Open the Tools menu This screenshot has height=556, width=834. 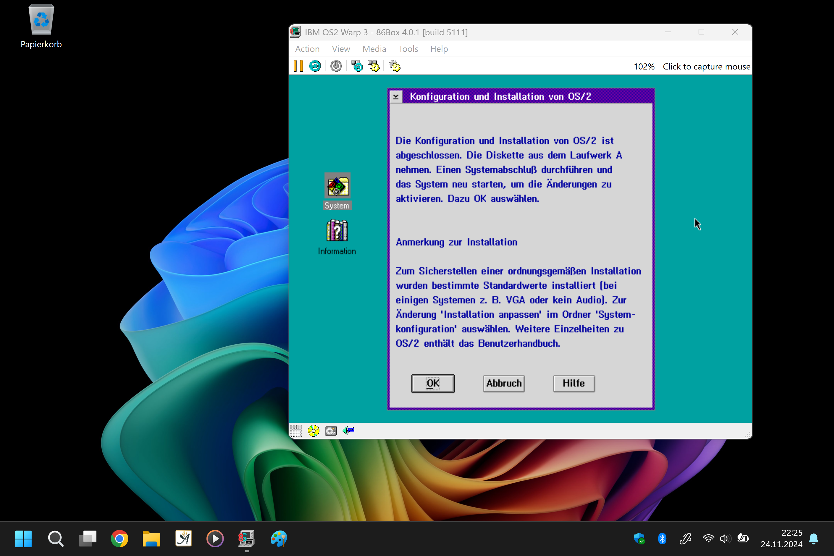click(408, 49)
